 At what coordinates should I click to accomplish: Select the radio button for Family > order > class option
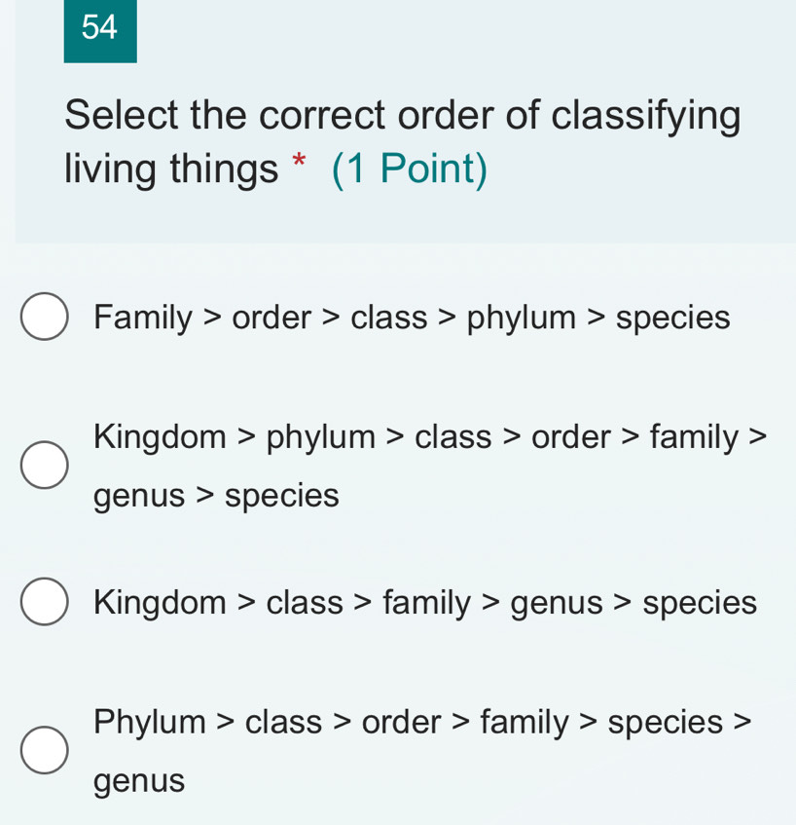[x=45, y=318]
